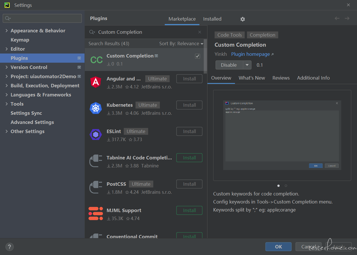Click the plugin search history magnifier
Screen dimensions: 357x255
[92, 32]
